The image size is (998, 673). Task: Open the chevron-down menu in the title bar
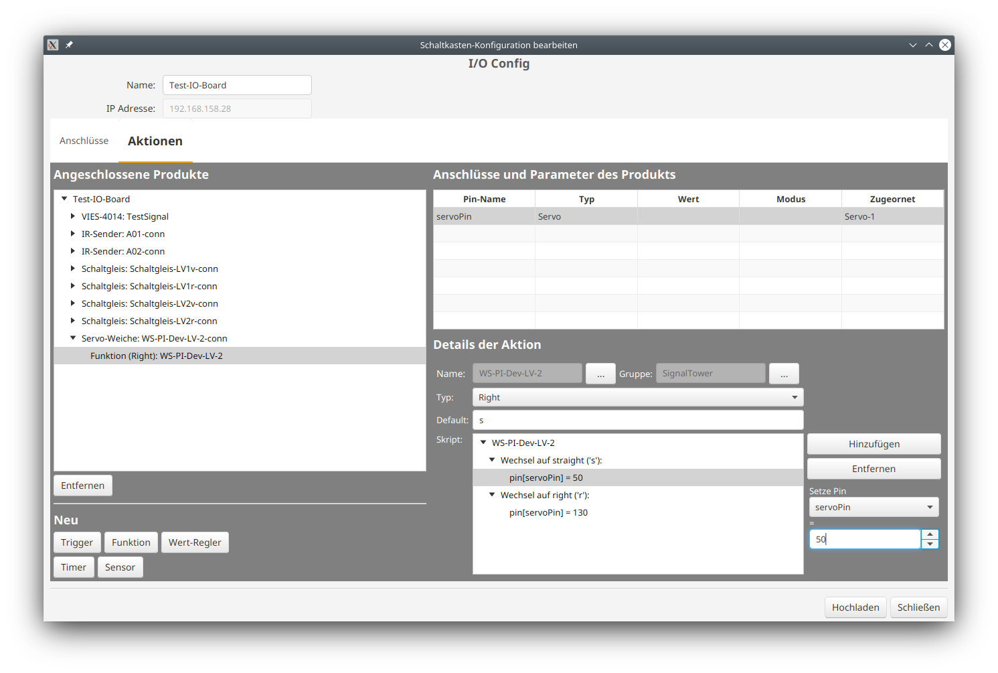click(x=913, y=45)
